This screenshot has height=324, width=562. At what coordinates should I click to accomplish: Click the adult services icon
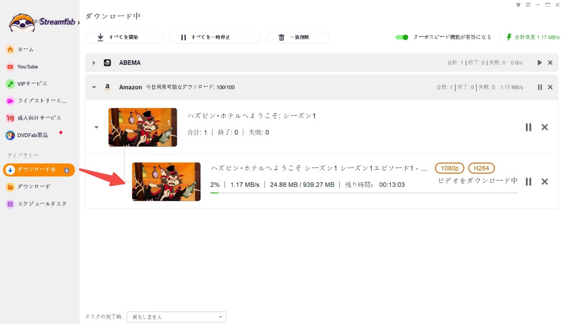pos(10,118)
